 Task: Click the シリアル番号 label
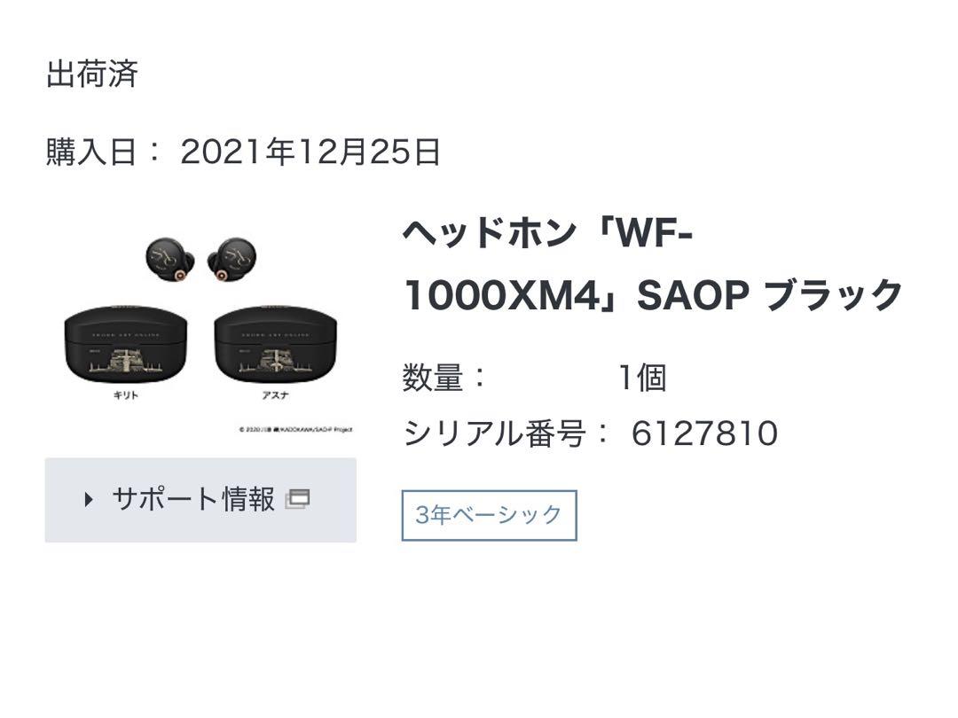(x=495, y=433)
